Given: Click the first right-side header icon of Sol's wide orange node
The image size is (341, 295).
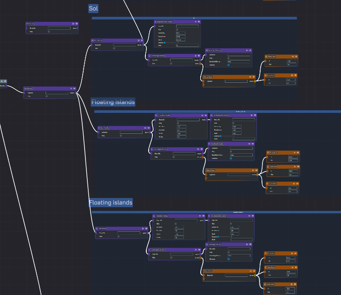Looking at the screenshot, I should click(x=250, y=77).
